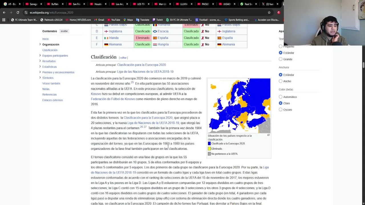Enlarge the map with the expand icon

(x=268, y=135)
